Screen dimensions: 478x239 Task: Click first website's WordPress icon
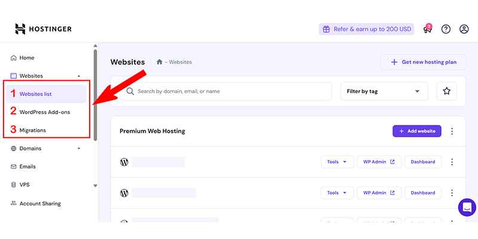pos(124,162)
